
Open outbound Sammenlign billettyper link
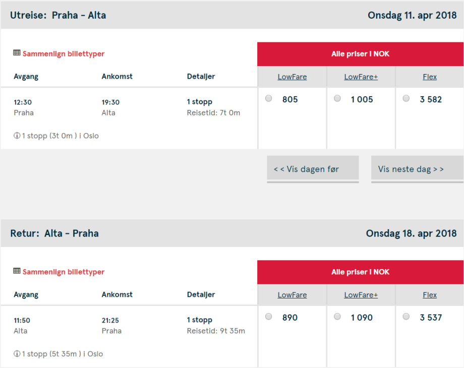coord(64,53)
